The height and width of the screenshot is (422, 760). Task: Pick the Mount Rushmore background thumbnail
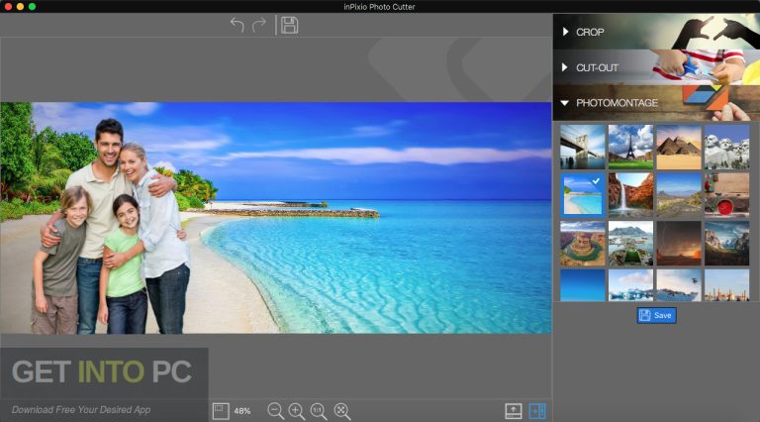[726, 147]
